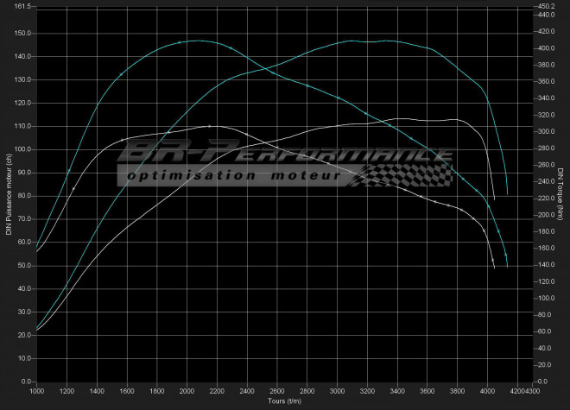
Task: Click the 4000 tick on the x-axis
Action: pyautogui.click(x=487, y=391)
